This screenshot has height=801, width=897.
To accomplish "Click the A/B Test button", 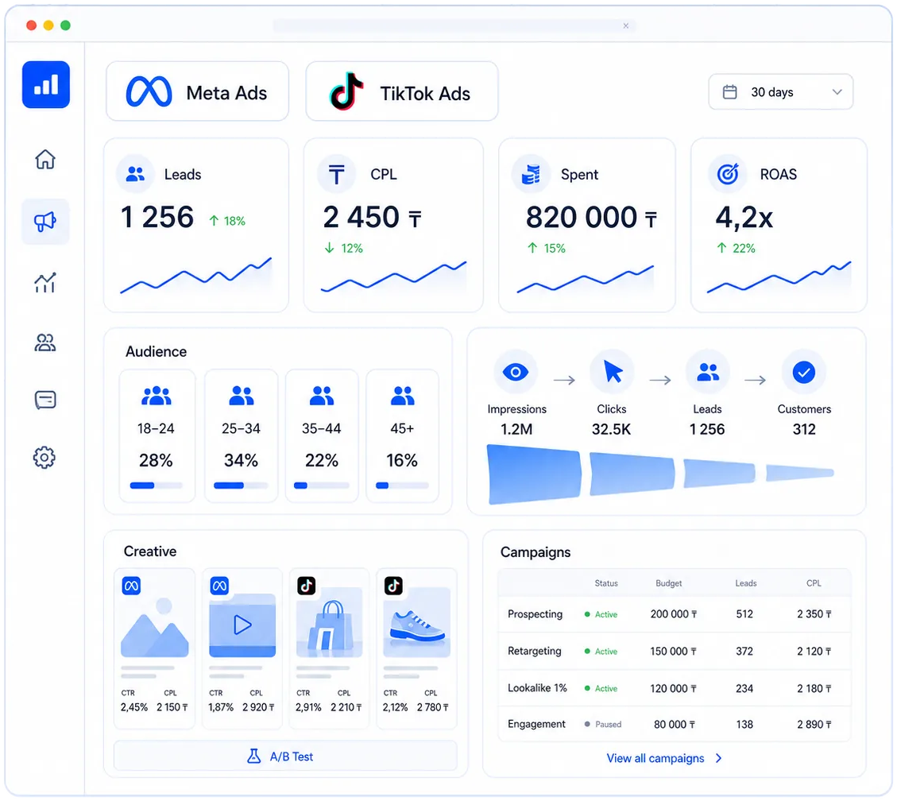I will [285, 756].
